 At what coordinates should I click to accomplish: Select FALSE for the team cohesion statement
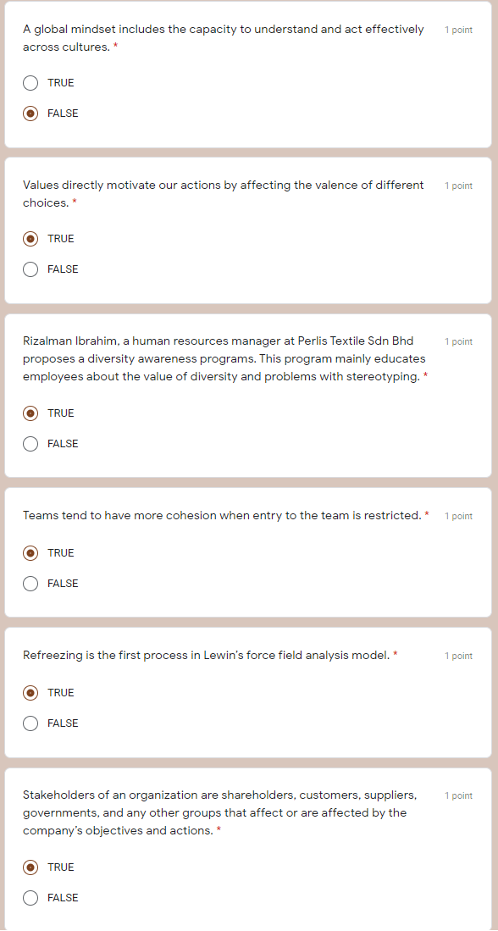tap(30, 583)
